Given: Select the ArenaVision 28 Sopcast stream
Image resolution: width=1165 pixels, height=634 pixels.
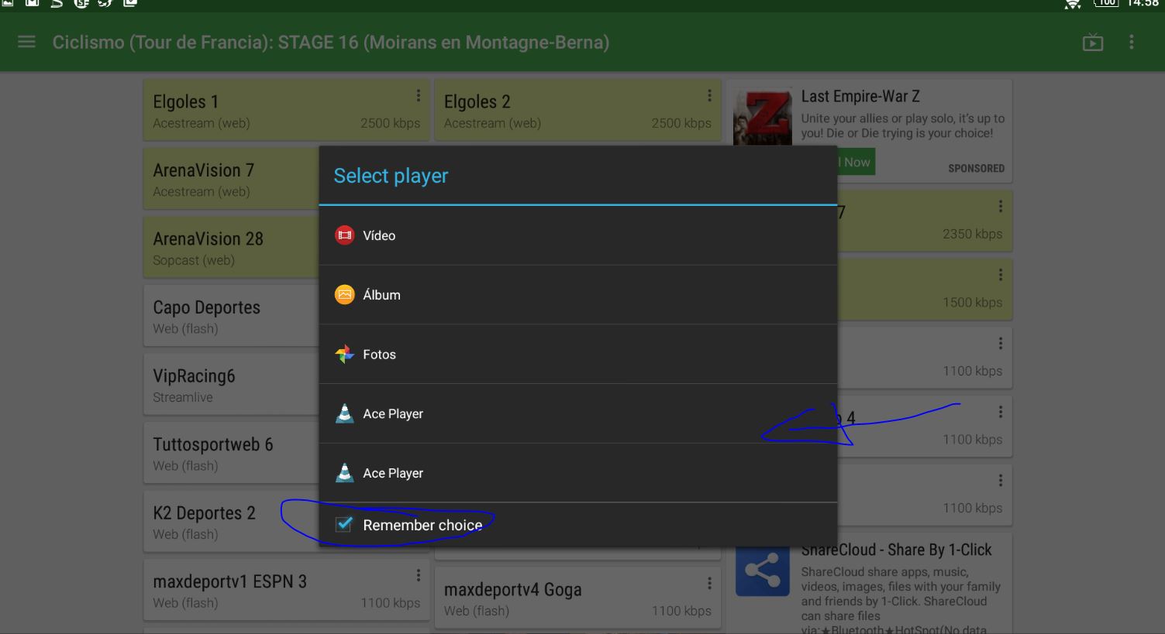Looking at the screenshot, I should click(231, 248).
